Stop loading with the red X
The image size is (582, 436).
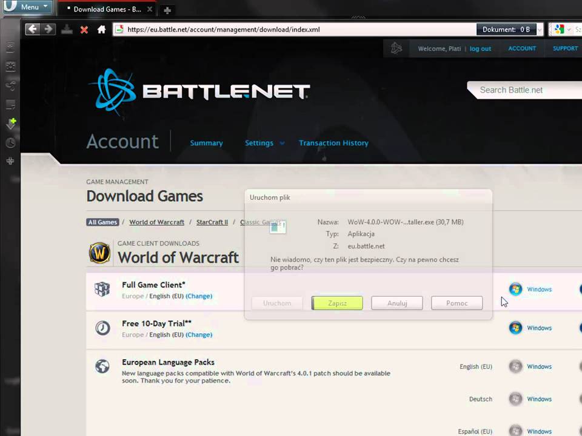(x=84, y=30)
